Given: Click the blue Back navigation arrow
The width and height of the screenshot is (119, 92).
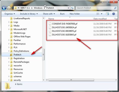Looking at the screenshot, I should click(x=4, y=8).
